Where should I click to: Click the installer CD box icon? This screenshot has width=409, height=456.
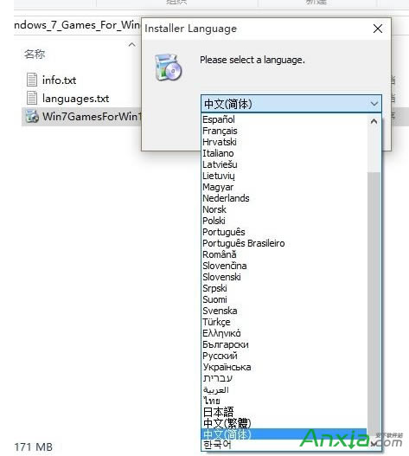coord(169,67)
